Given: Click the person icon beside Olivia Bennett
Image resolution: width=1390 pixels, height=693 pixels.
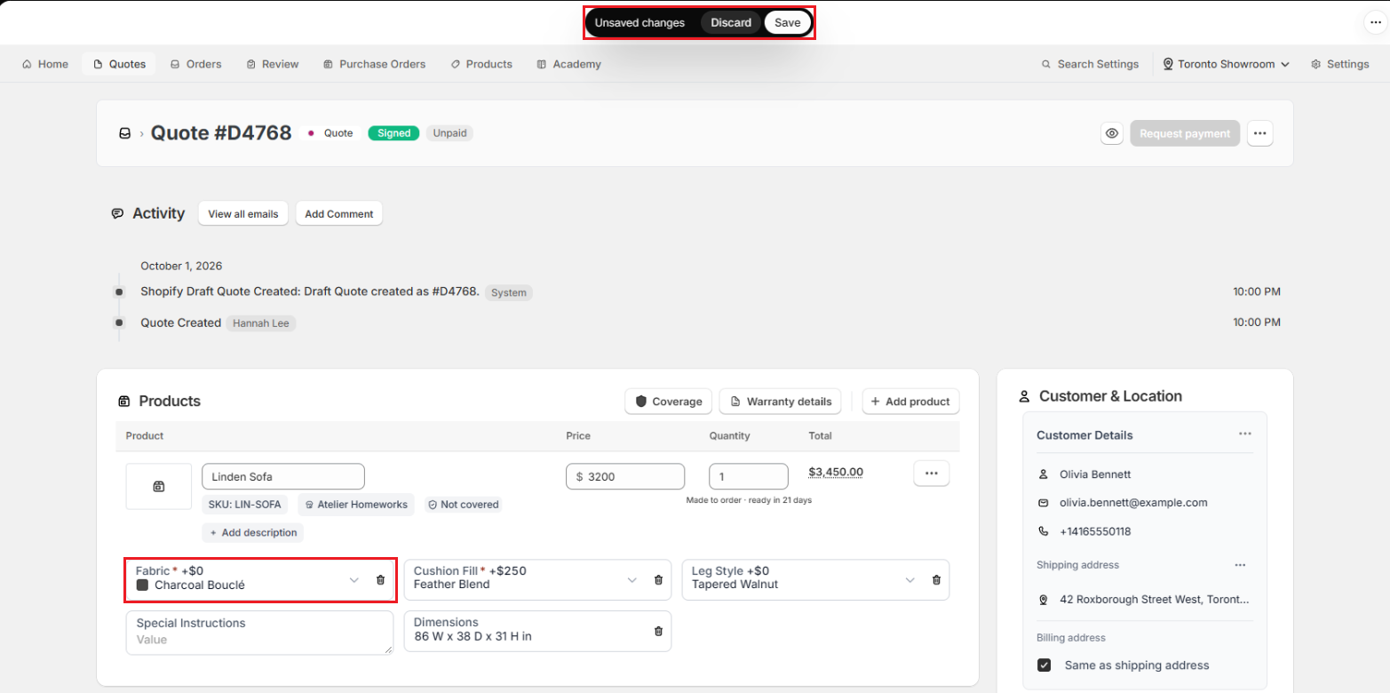Looking at the screenshot, I should [1044, 474].
